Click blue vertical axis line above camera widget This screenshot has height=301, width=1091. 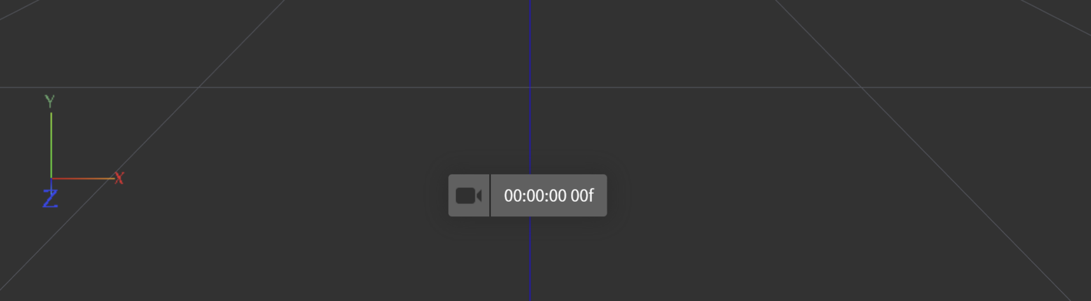pos(530,87)
